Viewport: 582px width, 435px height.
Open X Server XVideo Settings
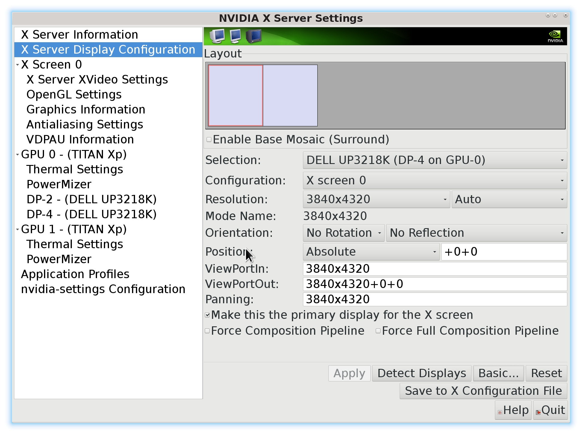tap(108, 80)
